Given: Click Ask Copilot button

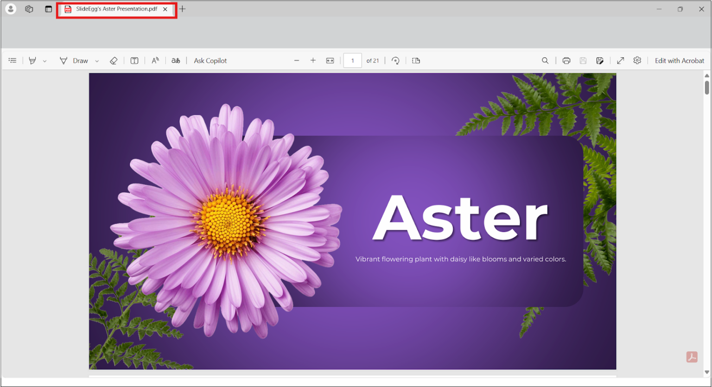Looking at the screenshot, I should [x=210, y=61].
